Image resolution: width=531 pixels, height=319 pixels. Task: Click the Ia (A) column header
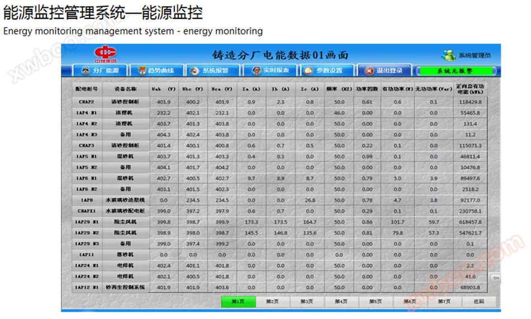252,89
